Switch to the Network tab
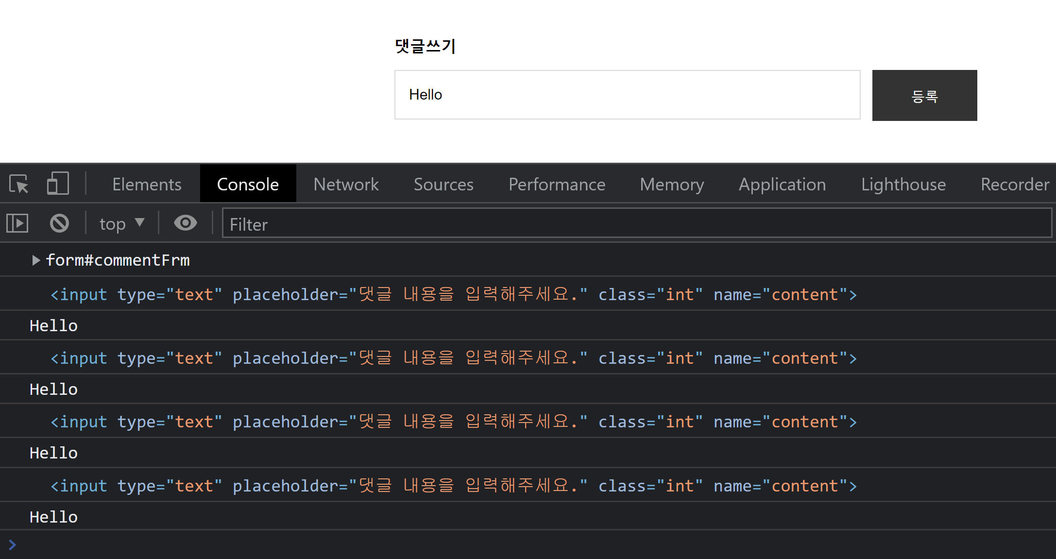 click(x=346, y=185)
